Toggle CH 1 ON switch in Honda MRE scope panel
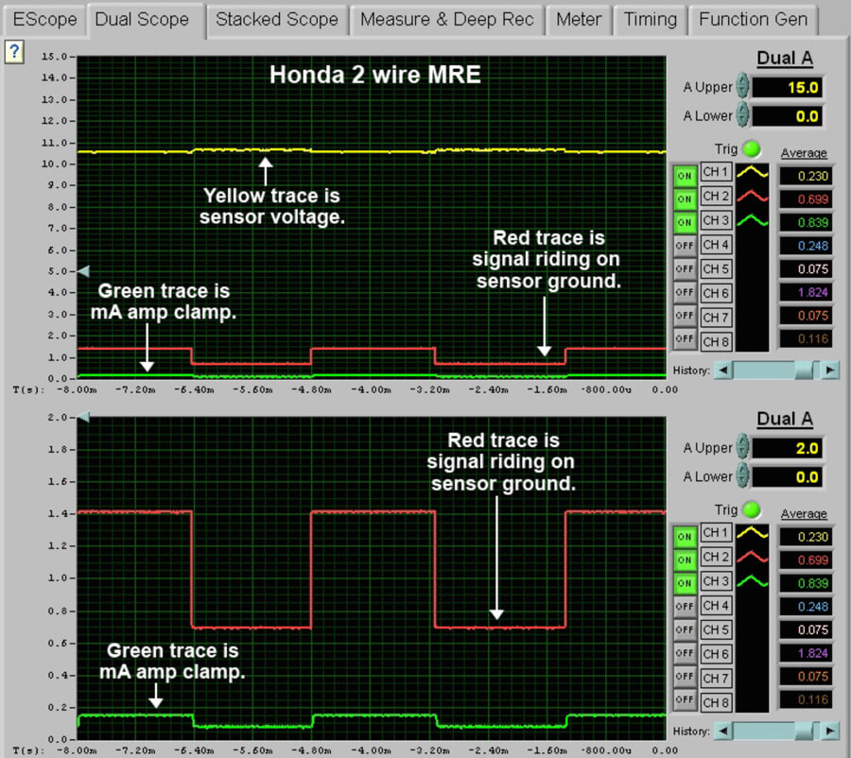This screenshot has height=758, width=851. pos(685,176)
